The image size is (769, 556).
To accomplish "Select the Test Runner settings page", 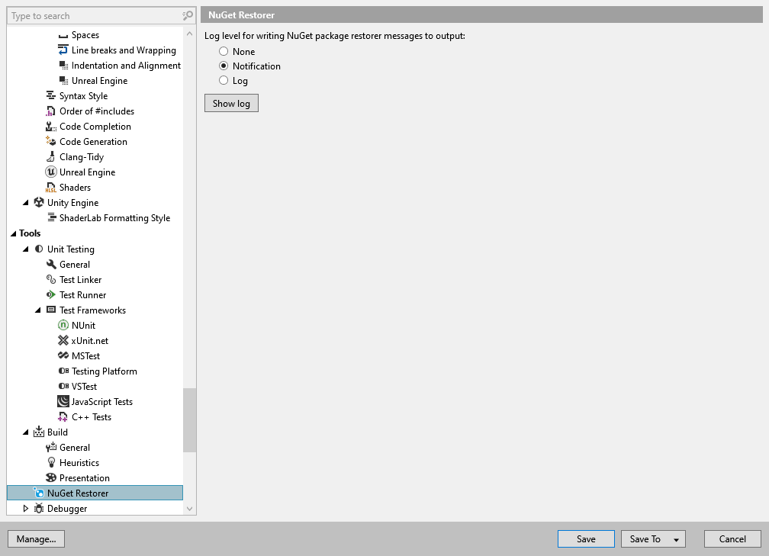I will tap(82, 294).
